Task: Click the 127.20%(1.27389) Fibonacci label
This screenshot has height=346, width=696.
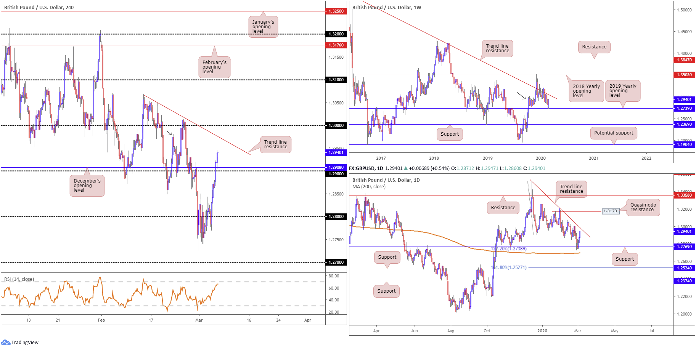Action: pos(509,249)
